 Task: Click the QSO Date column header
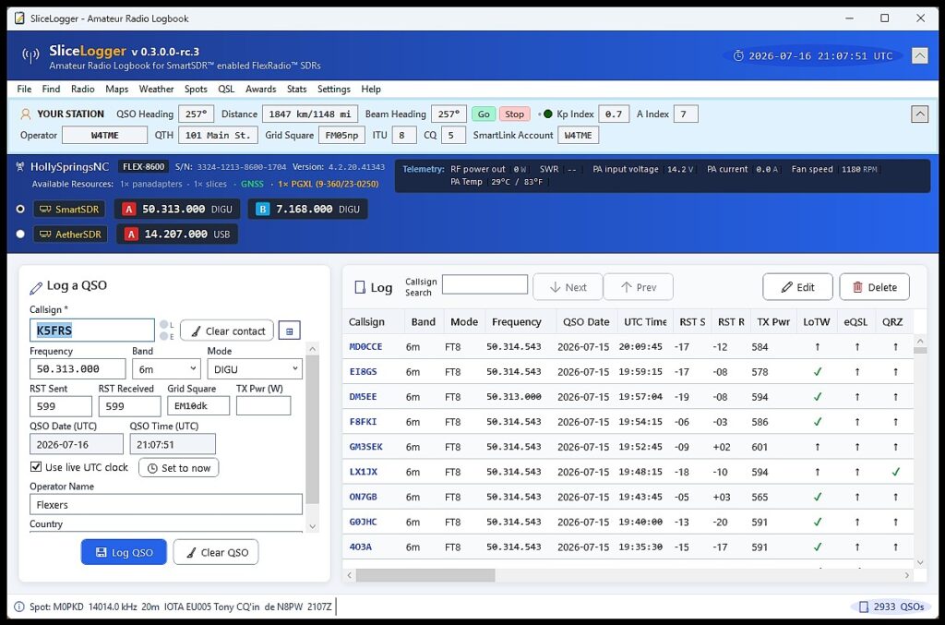586,322
